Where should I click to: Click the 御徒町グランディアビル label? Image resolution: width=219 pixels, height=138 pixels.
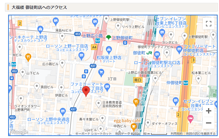155,47
